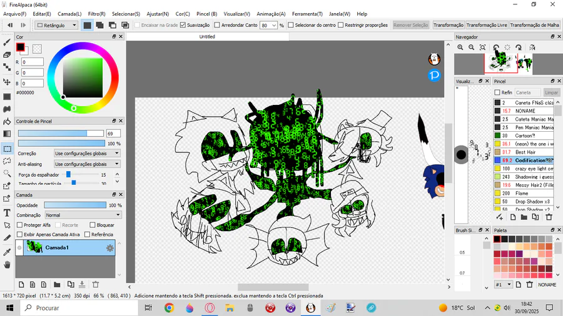Select the Eraser tool
This screenshot has width=563, height=316.
pyautogui.click(x=7, y=55)
